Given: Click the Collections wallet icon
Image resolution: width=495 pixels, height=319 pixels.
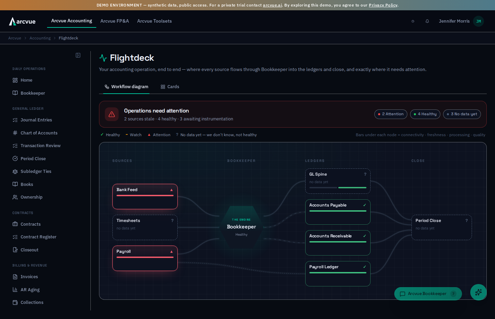Looking at the screenshot, I should point(15,303).
